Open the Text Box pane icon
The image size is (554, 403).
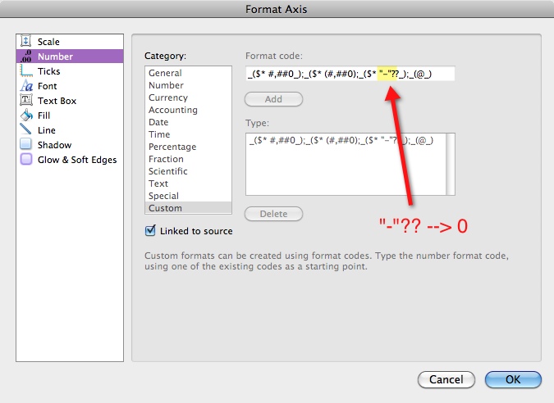(x=25, y=101)
